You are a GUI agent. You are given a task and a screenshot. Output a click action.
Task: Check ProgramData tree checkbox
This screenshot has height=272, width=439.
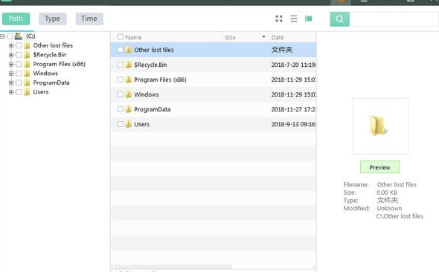[x=19, y=82]
